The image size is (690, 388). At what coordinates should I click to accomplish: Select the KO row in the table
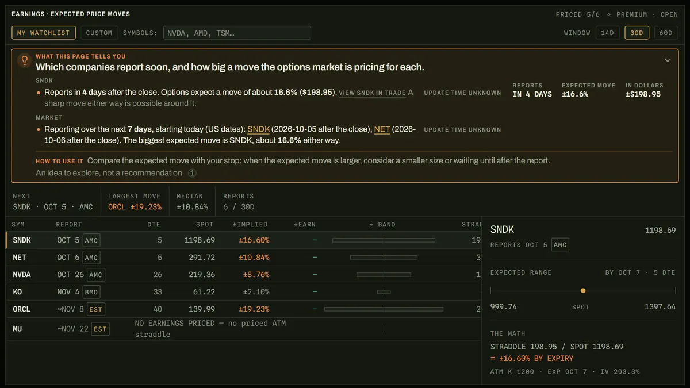pos(243,291)
